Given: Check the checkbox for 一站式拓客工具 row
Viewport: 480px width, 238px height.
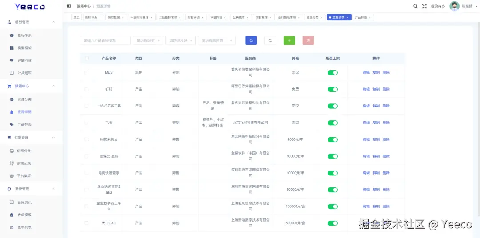Looking at the screenshot, I should click(x=87, y=106).
